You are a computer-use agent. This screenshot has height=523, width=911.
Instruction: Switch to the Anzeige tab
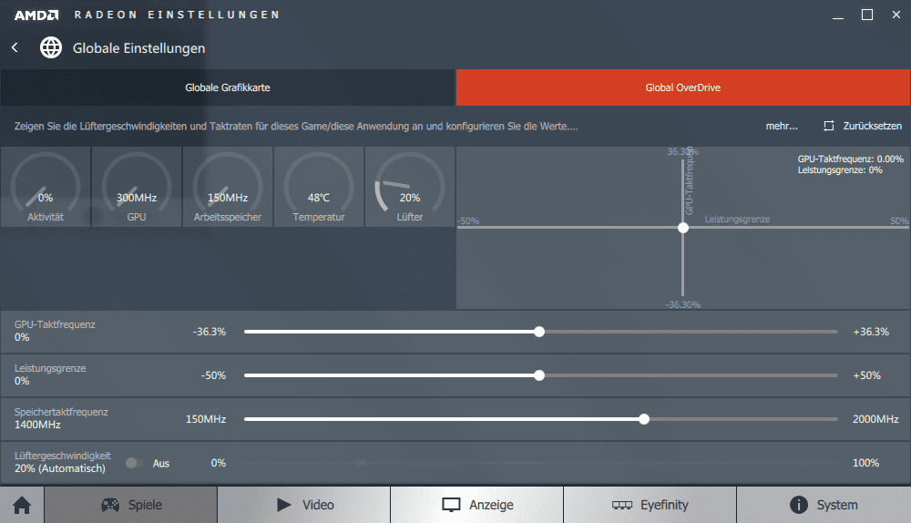477,505
